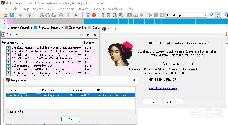Click the D data conversion icon
228x125 pixels.
click(109, 15)
